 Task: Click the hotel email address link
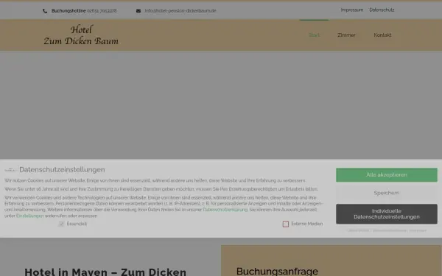[x=180, y=11]
